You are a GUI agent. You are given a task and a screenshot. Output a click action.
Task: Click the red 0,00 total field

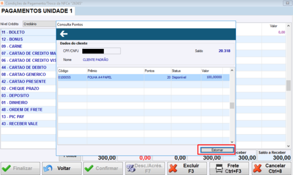pos(134,158)
